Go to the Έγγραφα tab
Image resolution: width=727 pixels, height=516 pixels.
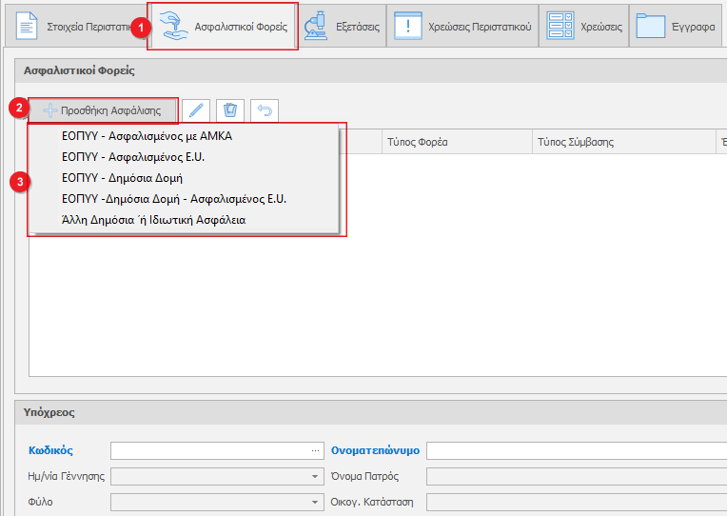coord(677,26)
